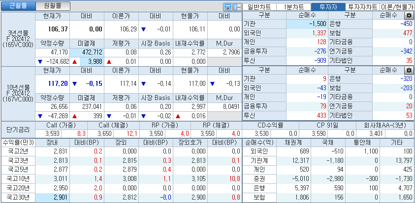Open gear settings beside 은행 -320 row

(x=409, y=70)
